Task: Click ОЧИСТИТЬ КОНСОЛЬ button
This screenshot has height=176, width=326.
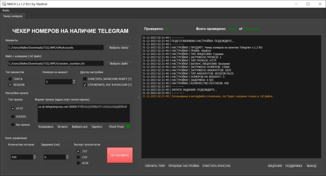Action: tap(216, 166)
